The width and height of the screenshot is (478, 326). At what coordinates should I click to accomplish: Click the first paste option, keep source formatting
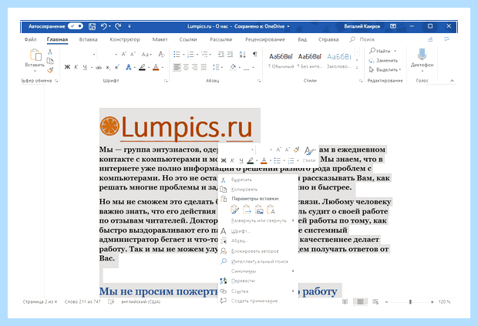pos(234,210)
